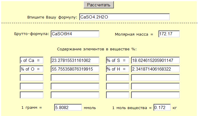The width and height of the screenshot is (198, 116).
Task: Focus the last-row empty box in first column
Action: pos(31,95)
